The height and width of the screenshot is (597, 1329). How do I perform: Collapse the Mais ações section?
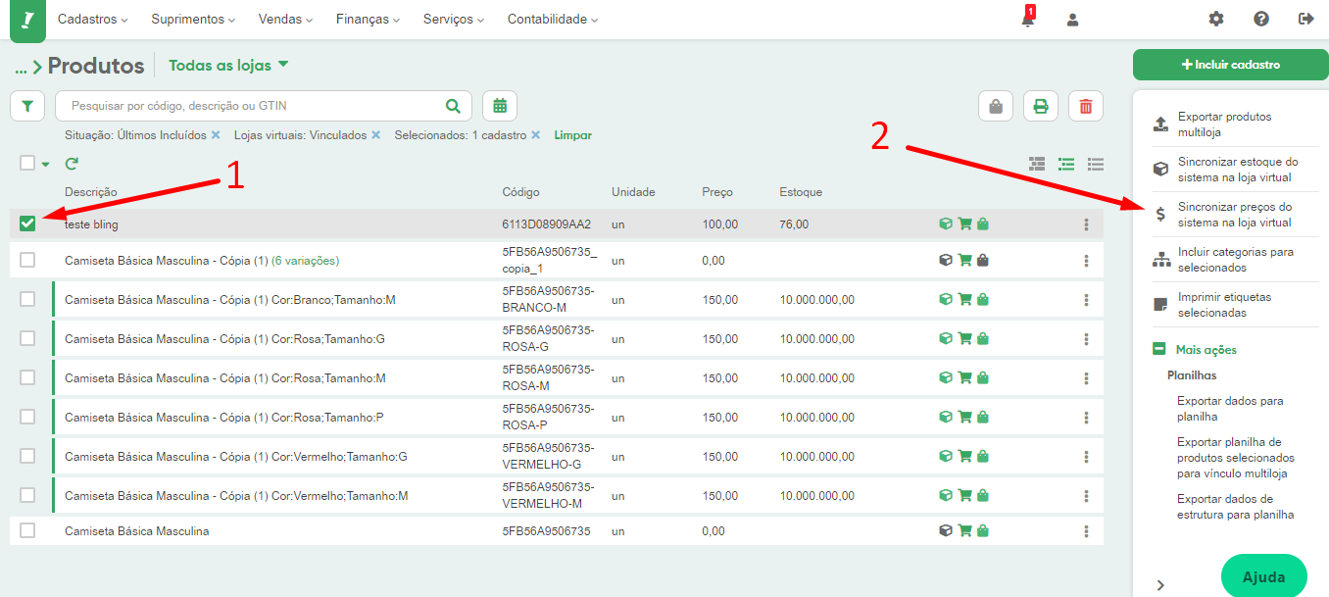(1158, 349)
